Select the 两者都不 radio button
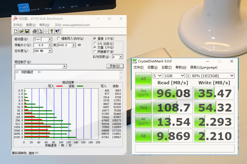247x164 pixels. point(95,51)
